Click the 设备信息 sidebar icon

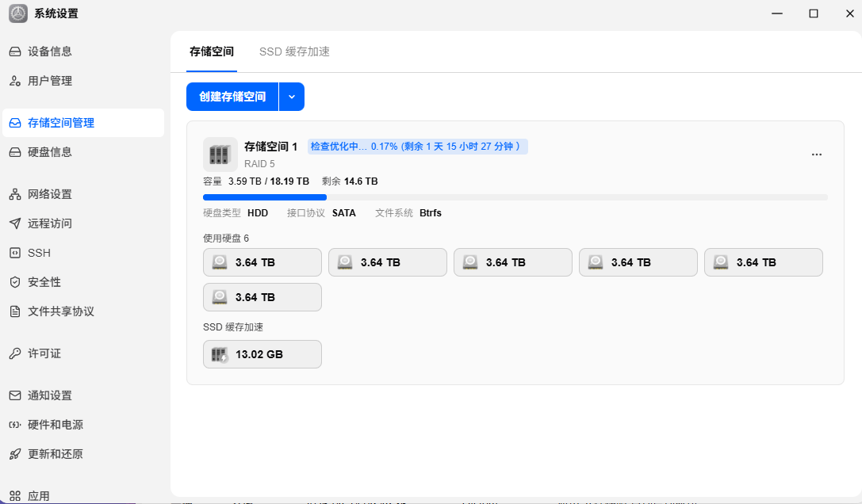[x=15, y=52]
